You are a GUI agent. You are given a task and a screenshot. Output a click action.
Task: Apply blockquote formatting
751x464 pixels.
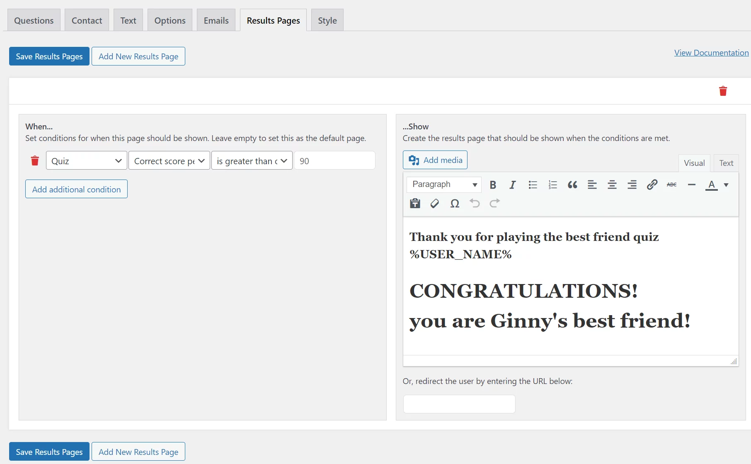[x=572, y=185]
